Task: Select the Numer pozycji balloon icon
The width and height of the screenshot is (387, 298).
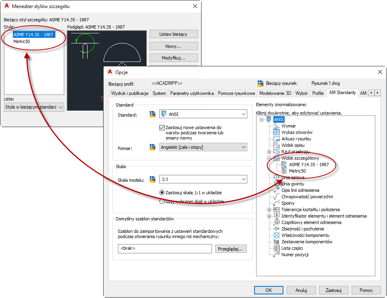Action: coord(277,255)
